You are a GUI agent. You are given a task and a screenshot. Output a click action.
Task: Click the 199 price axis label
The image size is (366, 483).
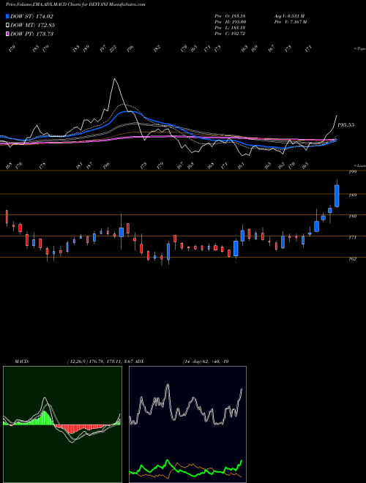pos(353,172)
